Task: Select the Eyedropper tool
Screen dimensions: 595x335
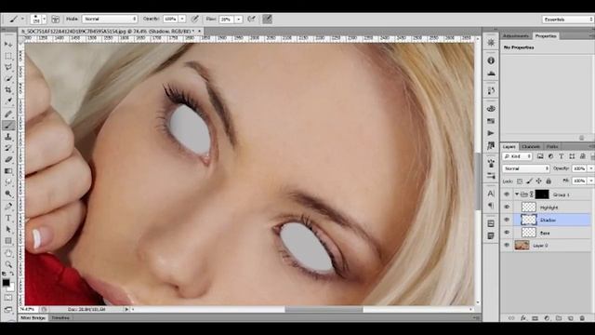Action: (x=8, y=101)
